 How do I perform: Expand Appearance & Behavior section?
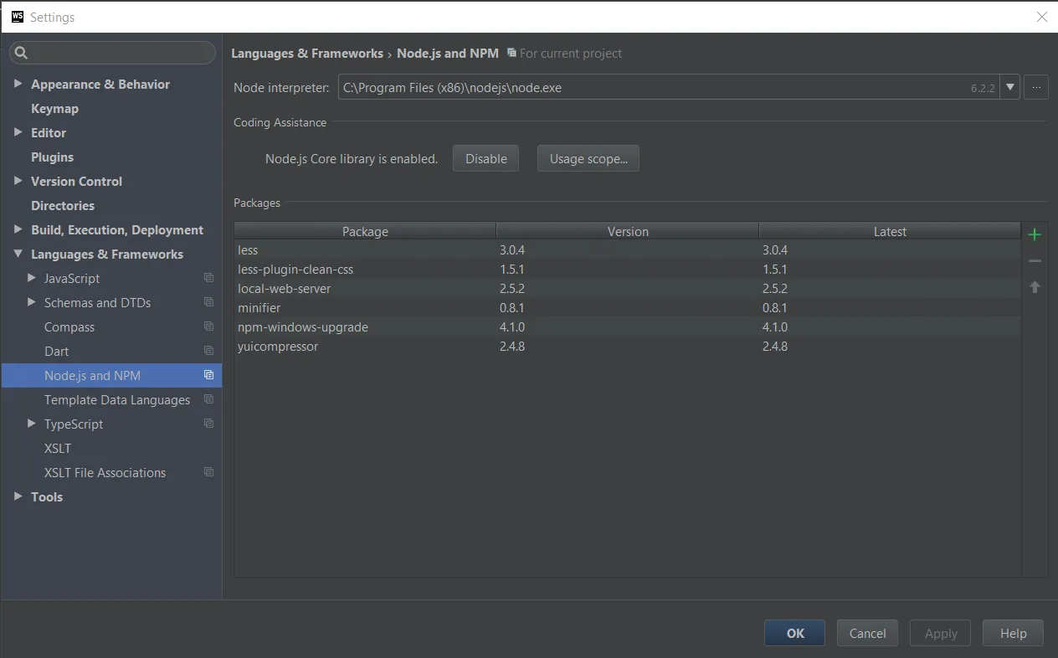click(18, 84)
